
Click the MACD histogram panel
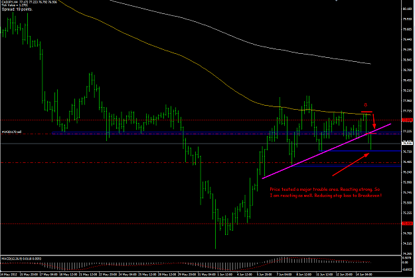[201, 263]
